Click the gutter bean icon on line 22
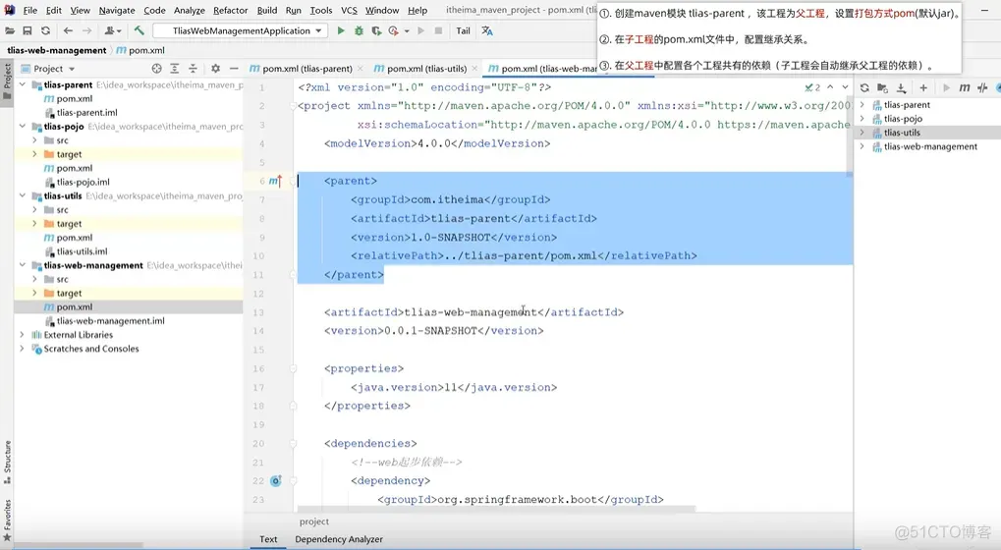 click(276, 481)
